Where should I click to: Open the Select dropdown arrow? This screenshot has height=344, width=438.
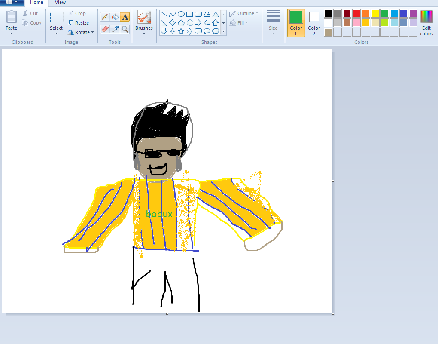coord(56,34)
